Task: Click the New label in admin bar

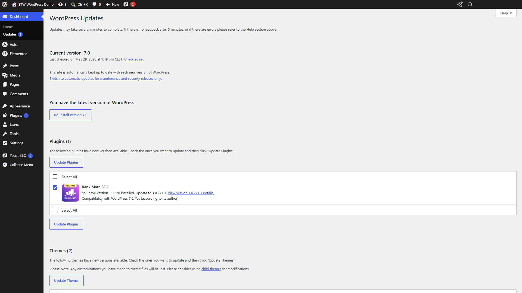Action: tap(116, 4)
